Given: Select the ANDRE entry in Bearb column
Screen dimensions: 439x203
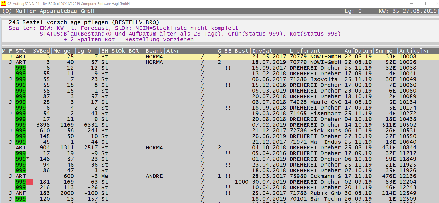Looking at the screenshot, I should click(x=154, y=176).
